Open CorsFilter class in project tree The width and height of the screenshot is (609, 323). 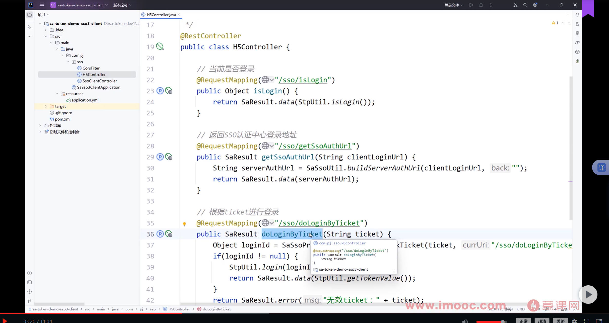click(88, 68)
